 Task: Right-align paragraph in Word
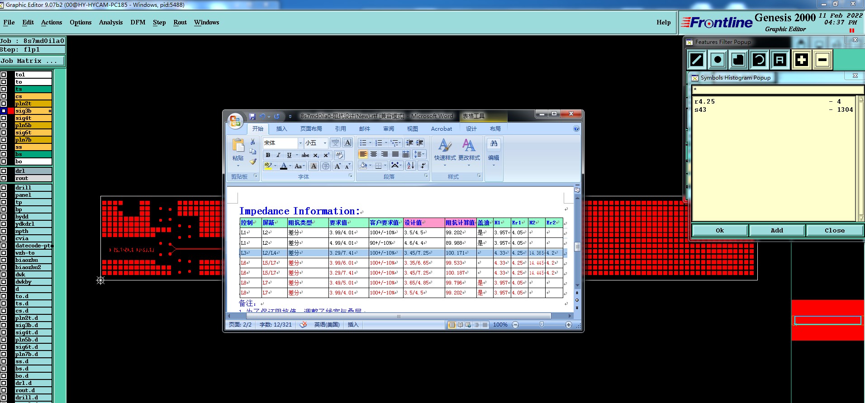385,154
